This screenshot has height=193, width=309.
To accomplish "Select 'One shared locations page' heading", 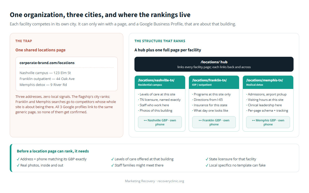I will [x=40, y=50].
